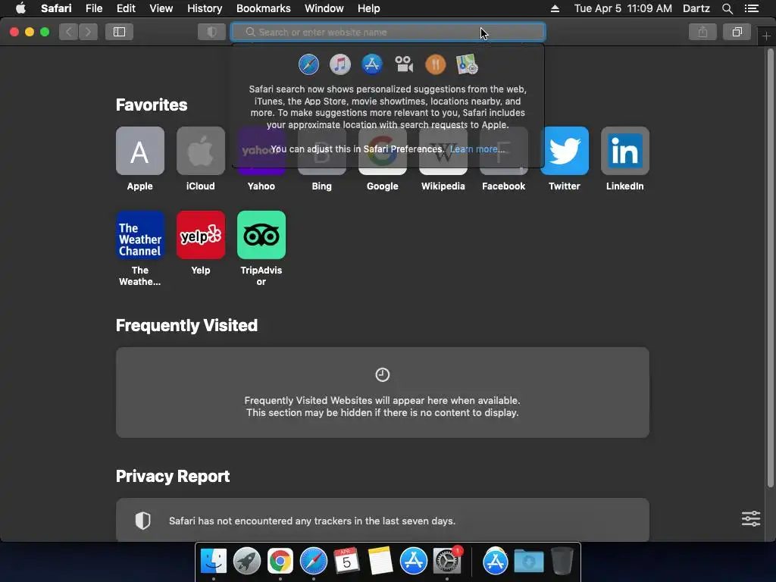Viewport: 776px width, 582px height.
Task: Open the History menu
Action: (205, 8)
